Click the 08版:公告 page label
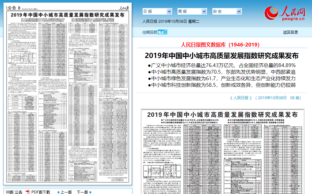The width and height of the screenshot is (312, 194). (14, 192)
